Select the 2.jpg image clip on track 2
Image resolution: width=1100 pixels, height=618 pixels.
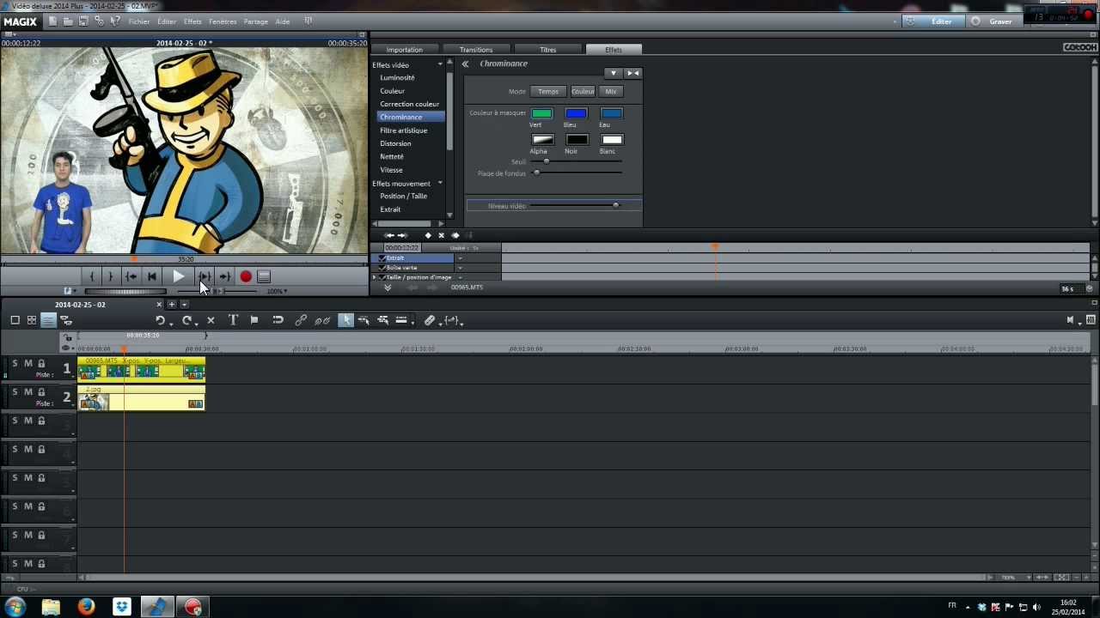pos(142,397)
